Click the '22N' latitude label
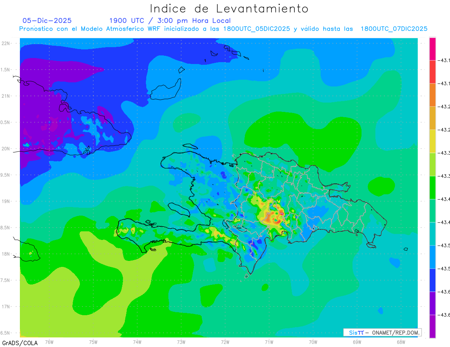The width and height of the screenshot is (450, 347). click(x=6, y=43)
